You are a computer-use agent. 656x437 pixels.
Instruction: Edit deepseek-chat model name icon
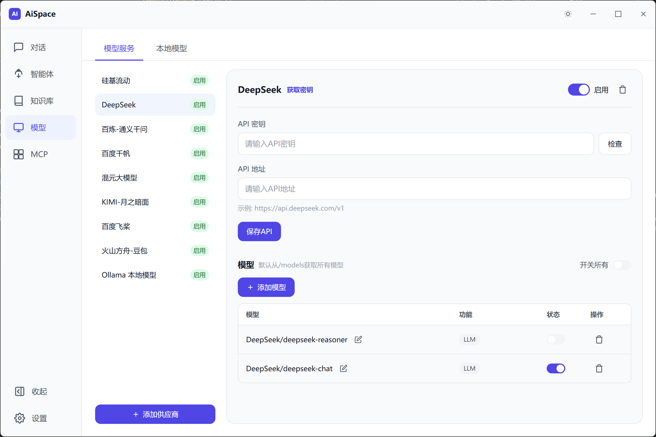point(343,368)
